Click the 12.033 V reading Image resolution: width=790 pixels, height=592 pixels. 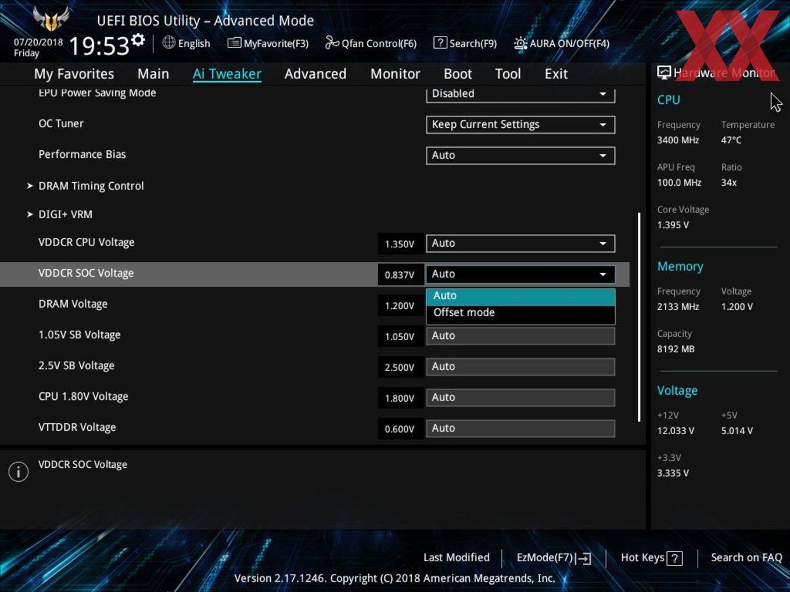(x=676, y=431)
